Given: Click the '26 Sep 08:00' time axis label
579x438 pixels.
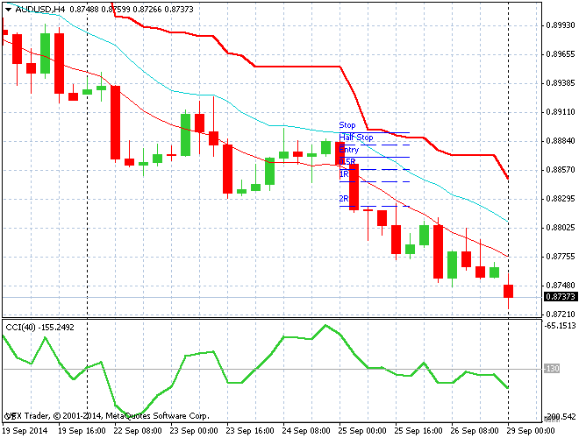Looking at the screenshot, I should (474, 431).
